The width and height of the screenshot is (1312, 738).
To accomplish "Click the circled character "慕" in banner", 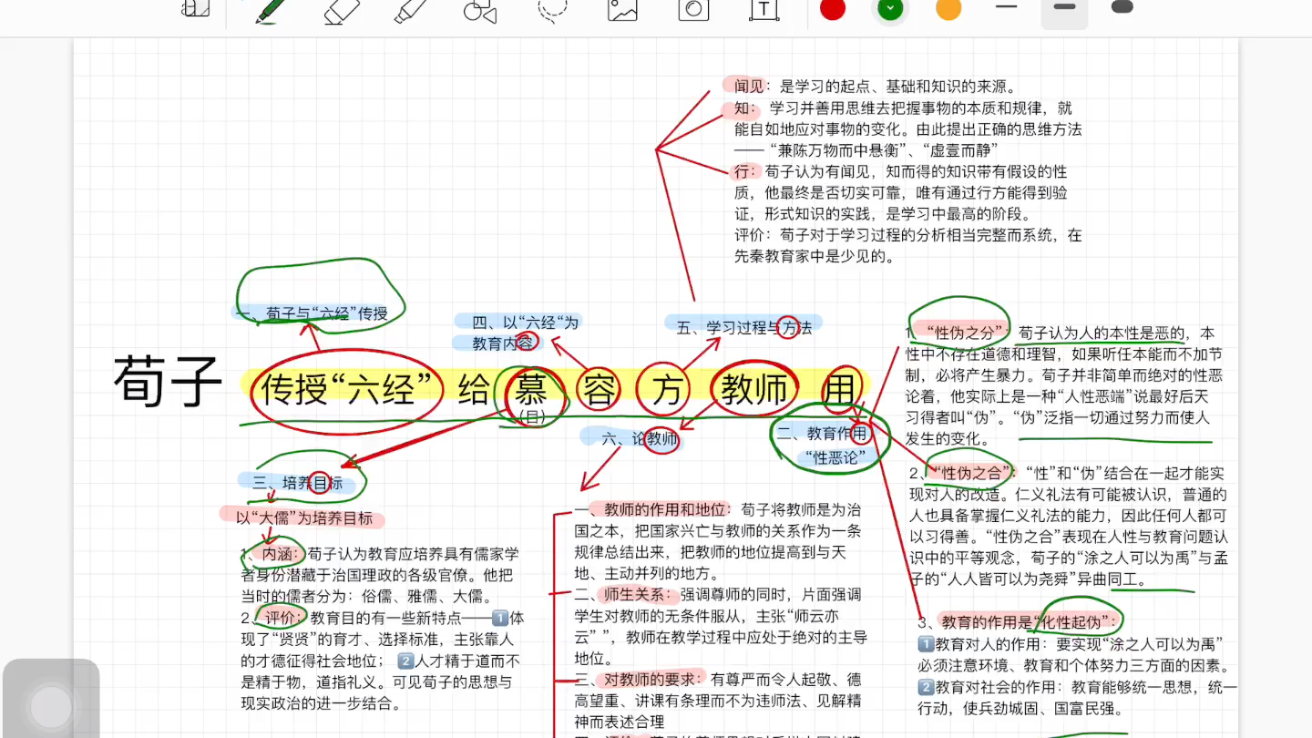I will tap(529, 390).
